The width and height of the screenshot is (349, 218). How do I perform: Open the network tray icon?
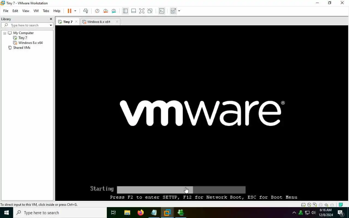(x=307, y=213)
